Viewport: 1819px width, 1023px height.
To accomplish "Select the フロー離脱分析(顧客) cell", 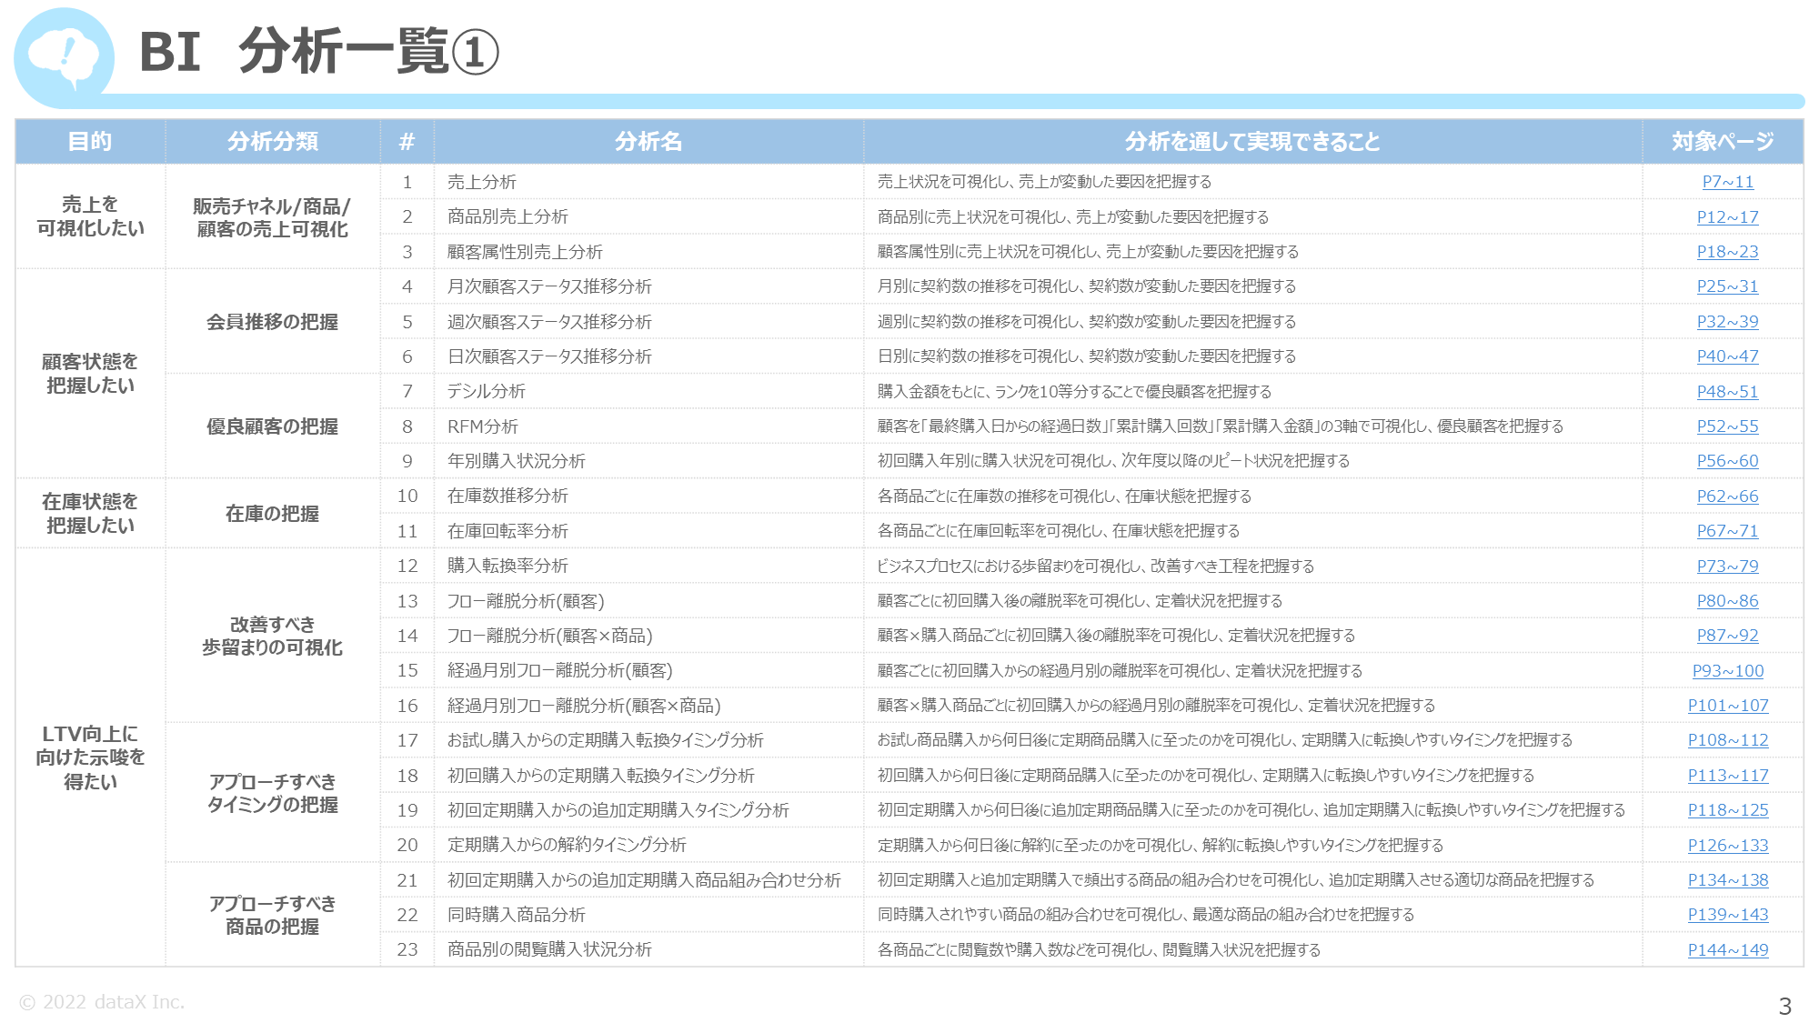I will tap(648, 601).
